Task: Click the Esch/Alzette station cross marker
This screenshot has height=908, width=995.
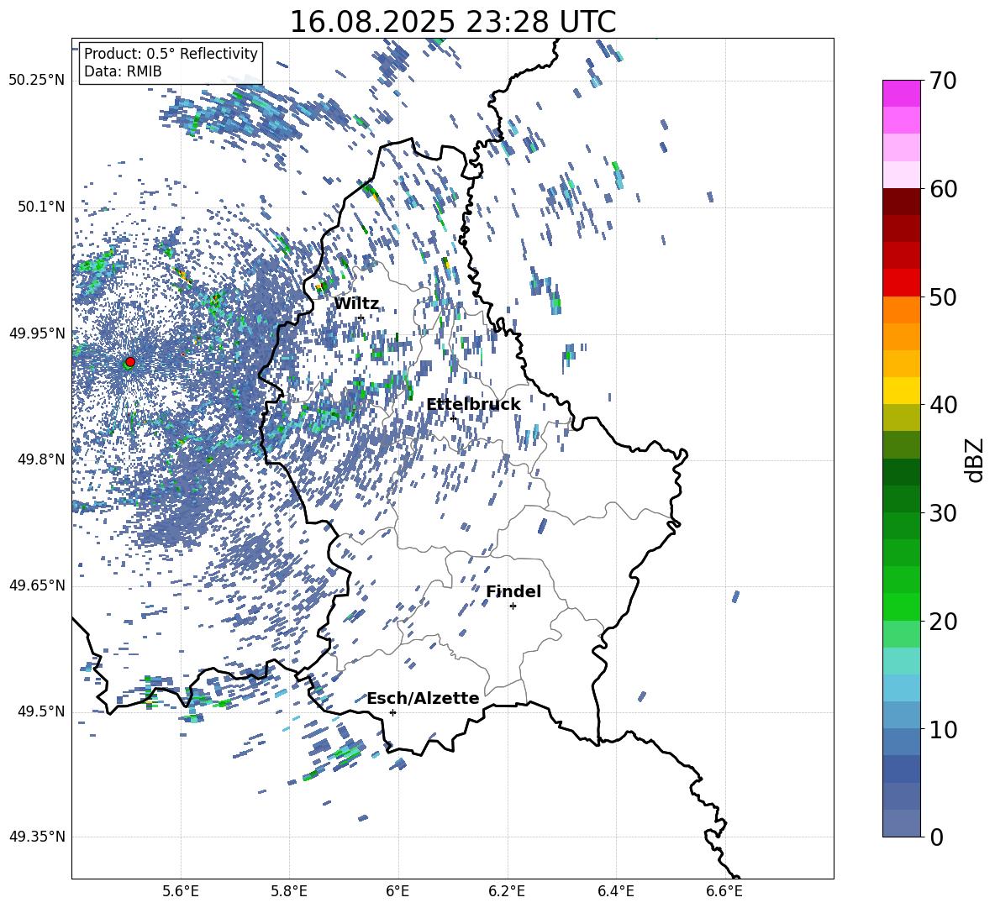Action: point(392,712)
